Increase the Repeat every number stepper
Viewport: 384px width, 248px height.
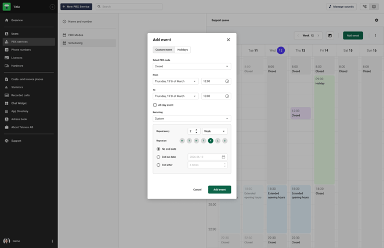[x=197, y=130]
